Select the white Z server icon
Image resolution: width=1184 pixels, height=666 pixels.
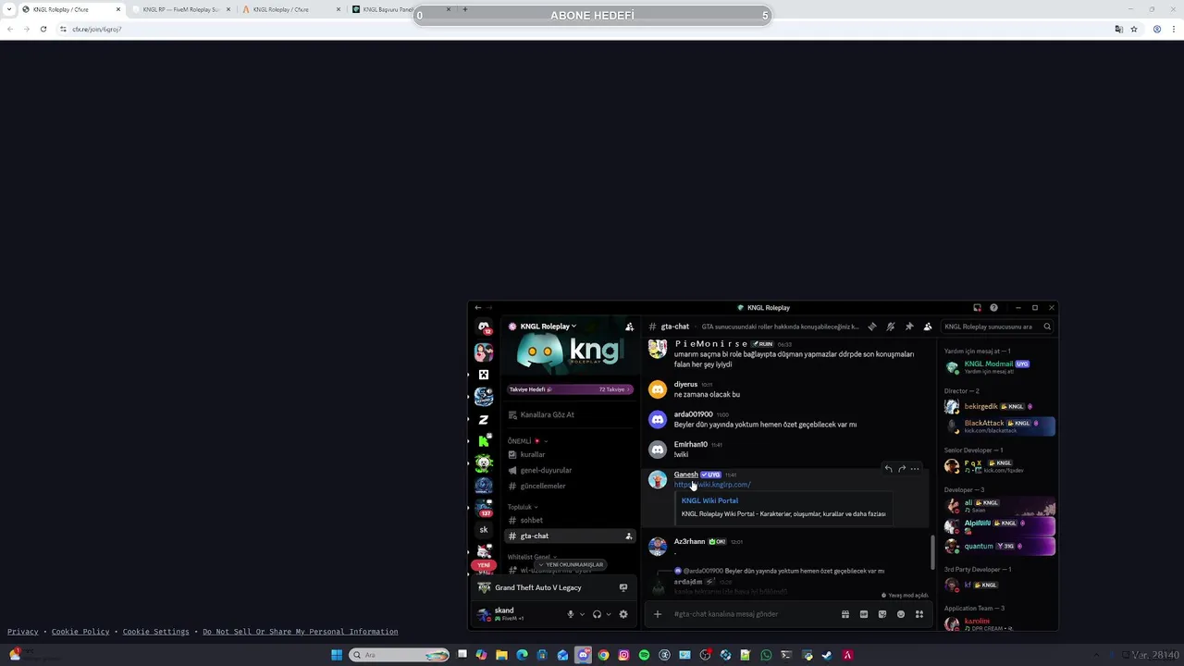pyautogui.click(x=484, y=419)
